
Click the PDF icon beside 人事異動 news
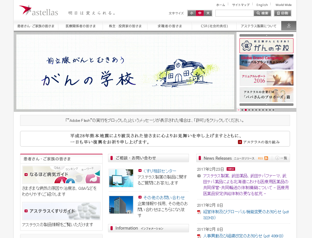click(x=199, y=236)
